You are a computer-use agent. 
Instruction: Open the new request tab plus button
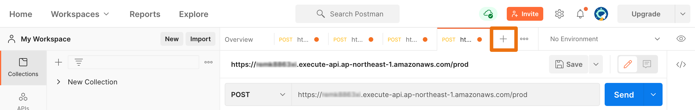click(503, 39)
